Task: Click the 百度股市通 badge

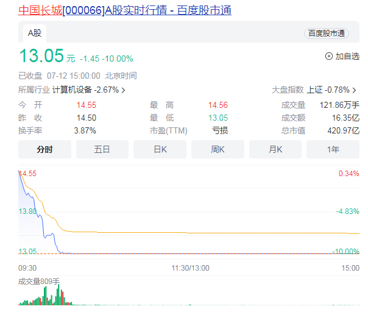Action: [327, 34]
